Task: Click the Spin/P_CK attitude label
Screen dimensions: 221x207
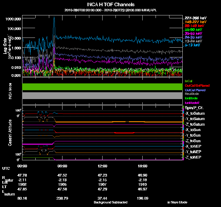Action: (193, 108)
